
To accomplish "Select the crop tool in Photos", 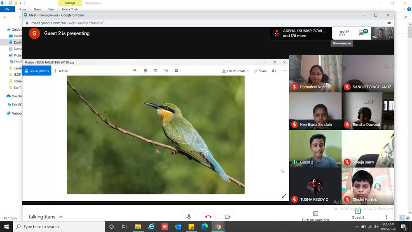I will pyautogui.click(x=176, y=71).
